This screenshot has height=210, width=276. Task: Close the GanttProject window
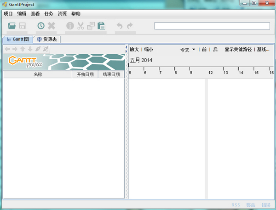pyautogui.click(x=267, y=3)
